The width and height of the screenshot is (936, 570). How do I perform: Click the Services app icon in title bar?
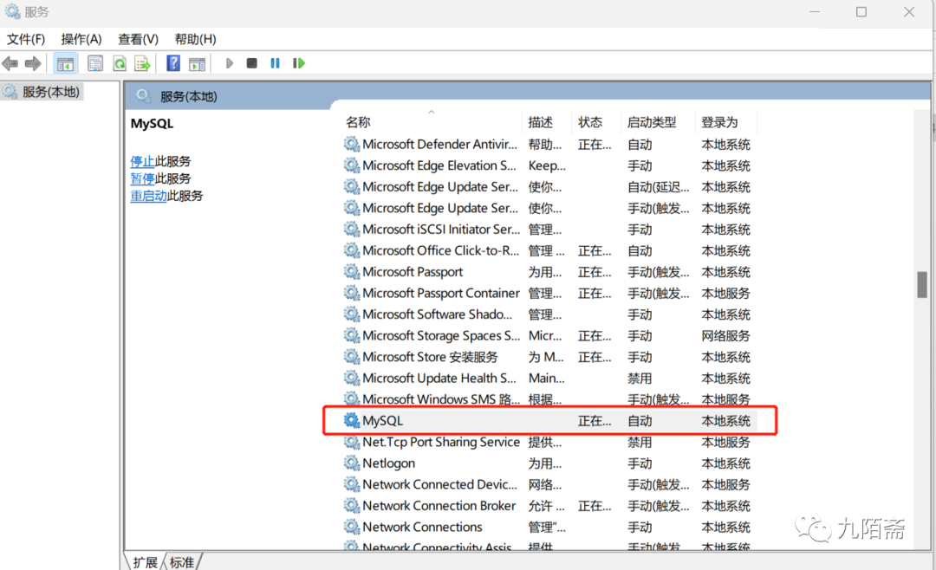pos(12,11)
